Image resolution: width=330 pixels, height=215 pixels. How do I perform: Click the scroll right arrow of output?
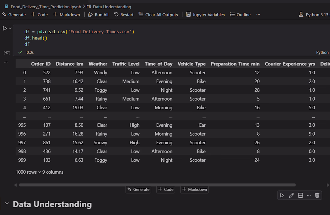(x=328, y=185)
